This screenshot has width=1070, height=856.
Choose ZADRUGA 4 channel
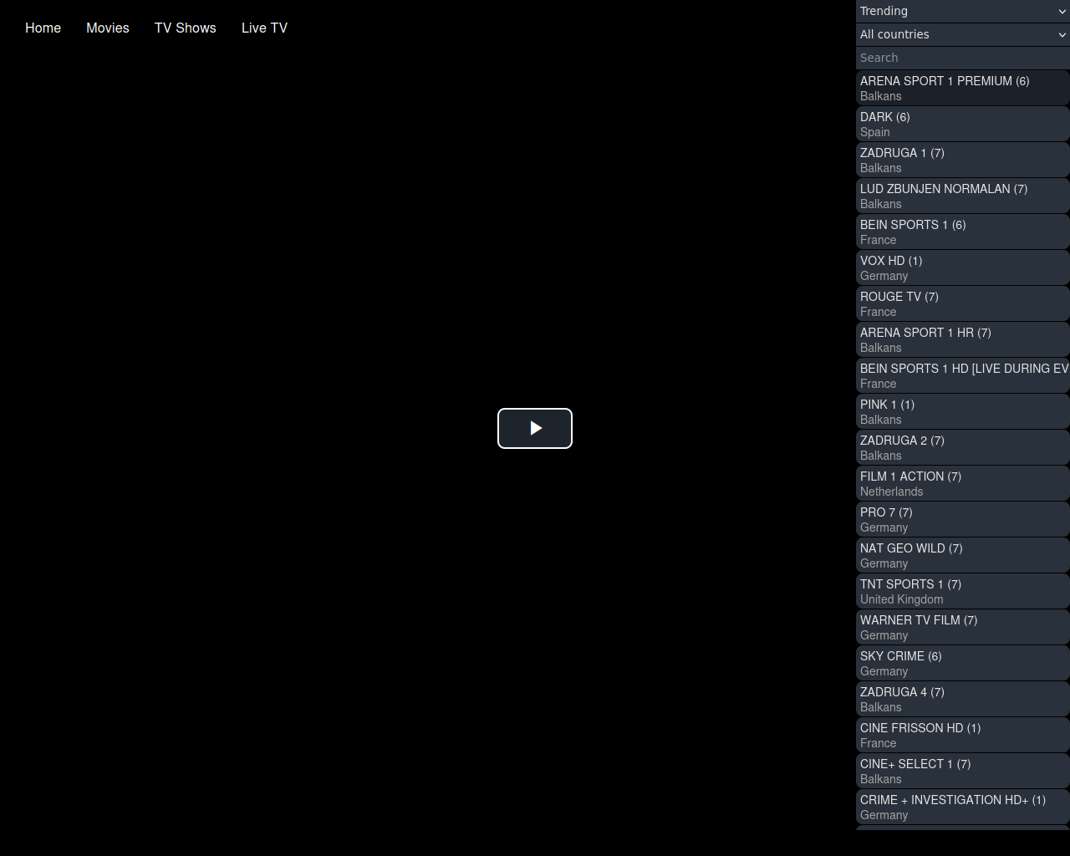[963, 699]
